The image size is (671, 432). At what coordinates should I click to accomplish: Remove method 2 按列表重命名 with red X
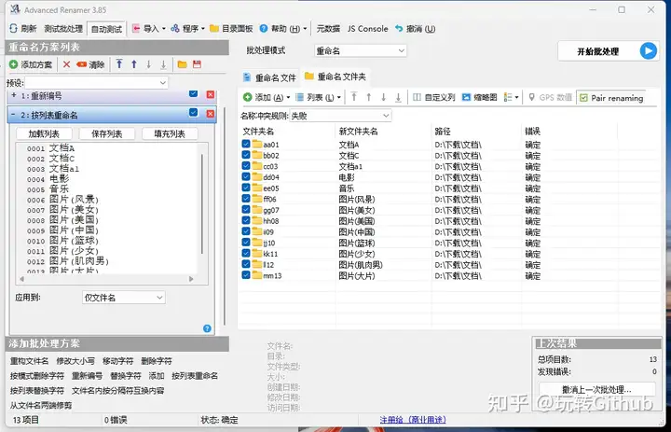tap(210, 113)
